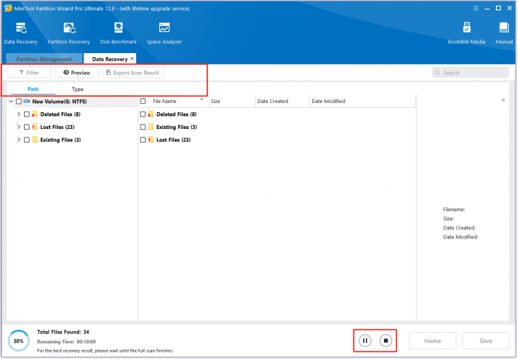Image resolution: width=518 pixels, height=359 pixels.
Task: Click Deleted Files folder icon in file list
Action: [x=151, y=115]
